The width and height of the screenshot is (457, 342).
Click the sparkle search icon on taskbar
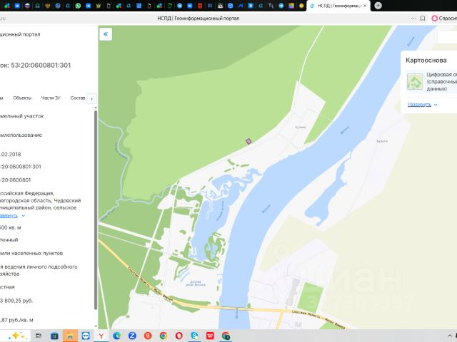pos(17,336)
